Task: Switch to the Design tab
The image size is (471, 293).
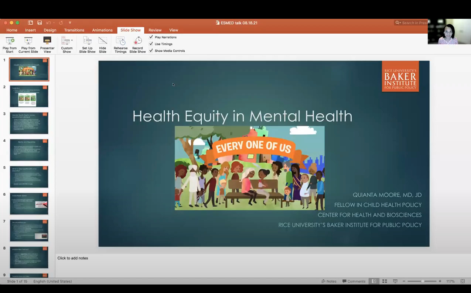Action: pyautogui.click(x=50, y=30)
